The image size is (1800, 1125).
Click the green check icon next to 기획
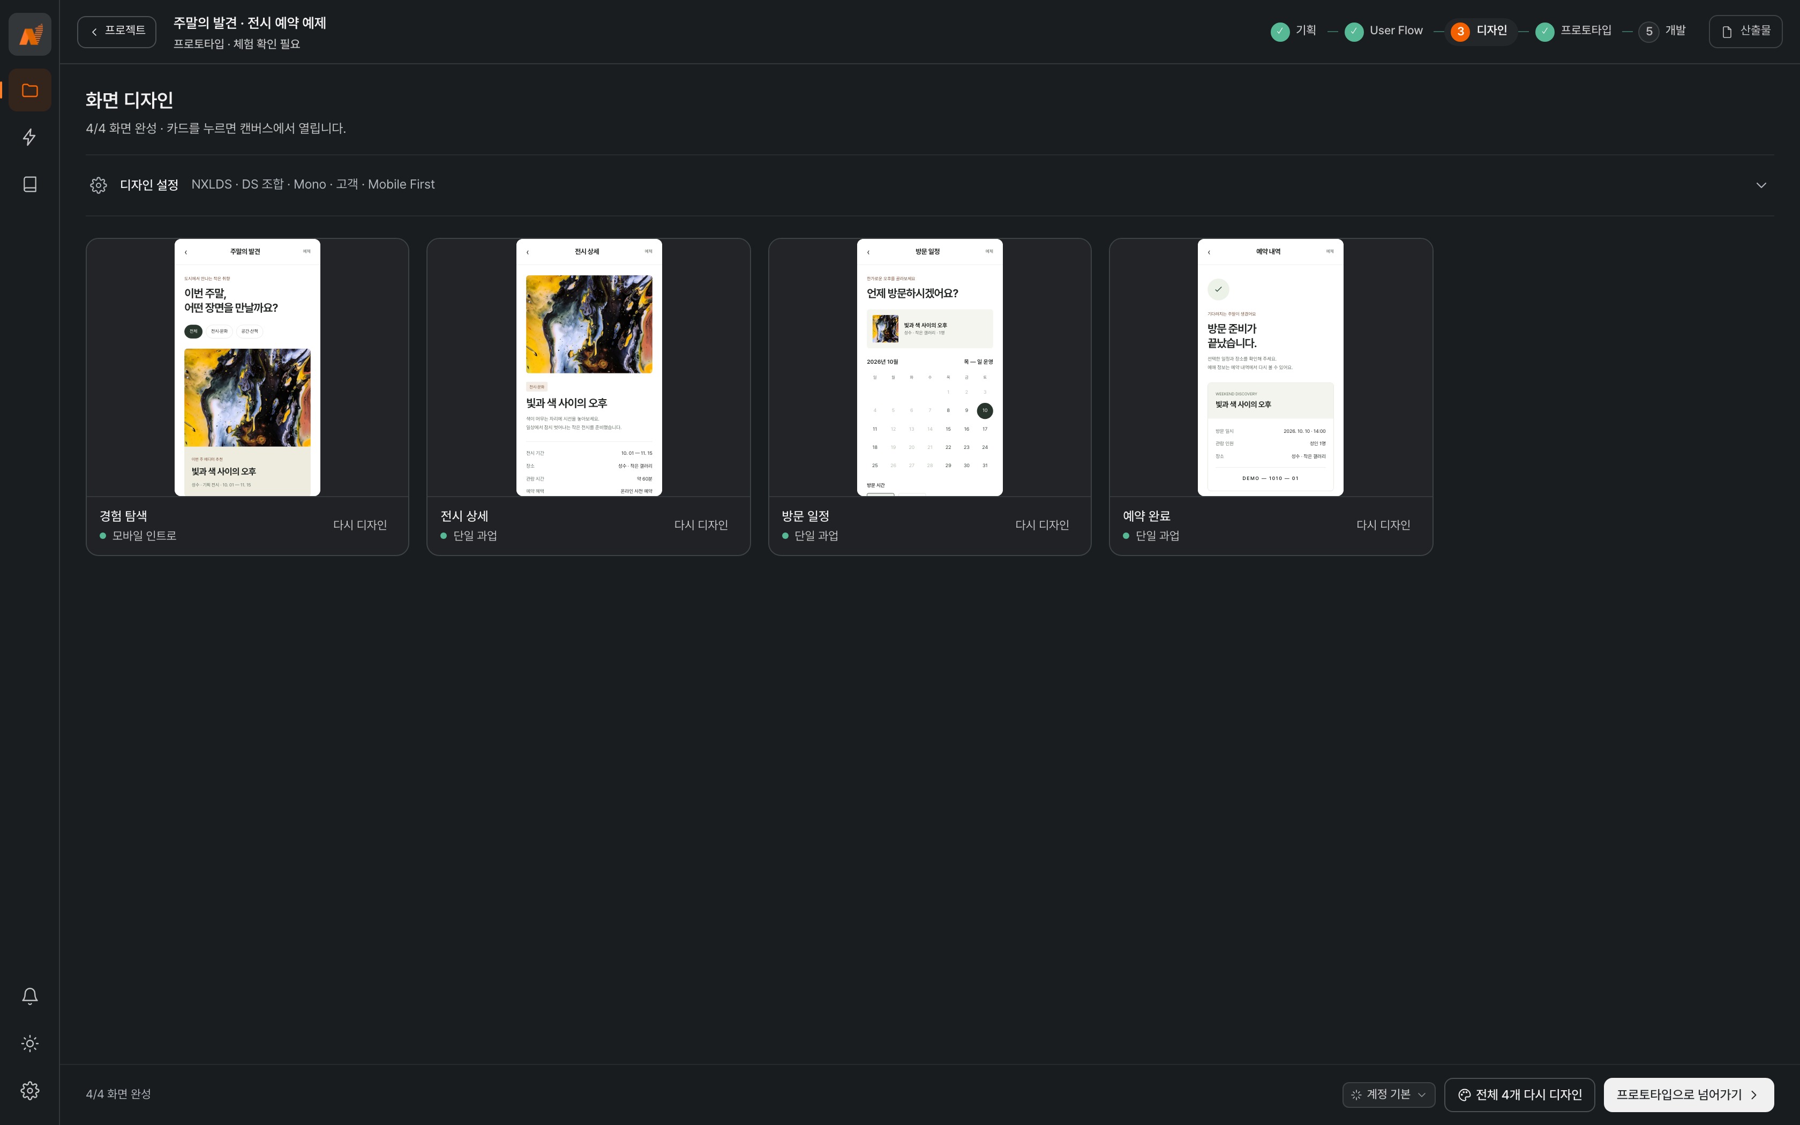click(x=1279, y=31)
